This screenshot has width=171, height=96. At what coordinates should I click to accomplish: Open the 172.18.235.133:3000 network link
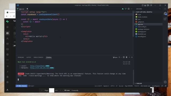[42, 68]
